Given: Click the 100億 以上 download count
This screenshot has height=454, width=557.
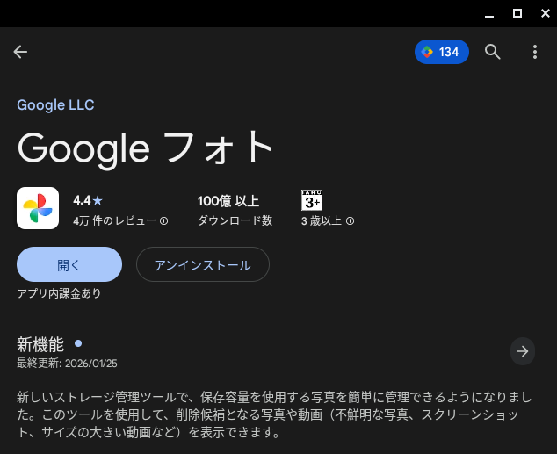Looking at the screenshot, I should click(x=228, y=201).
